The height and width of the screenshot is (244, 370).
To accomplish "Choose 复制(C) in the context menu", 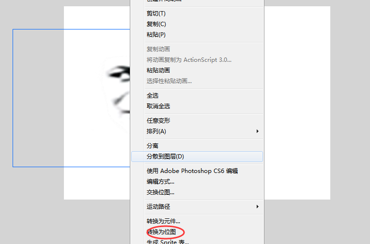I will (x=197, y=24).
